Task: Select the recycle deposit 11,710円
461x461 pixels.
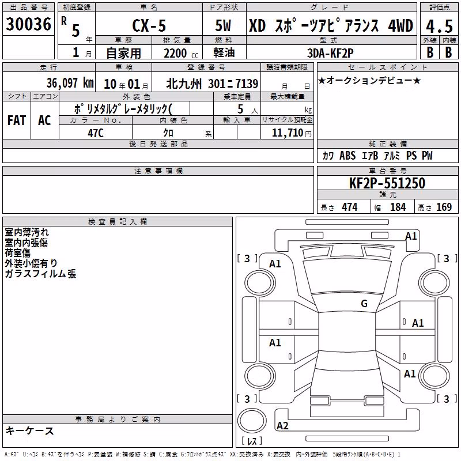Action: tap(292, 133)
